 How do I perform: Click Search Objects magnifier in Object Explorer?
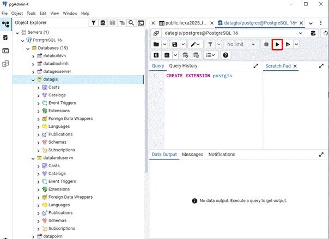131,23
